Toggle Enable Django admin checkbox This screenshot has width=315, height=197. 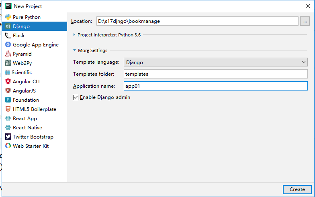(x=76, y=98)
